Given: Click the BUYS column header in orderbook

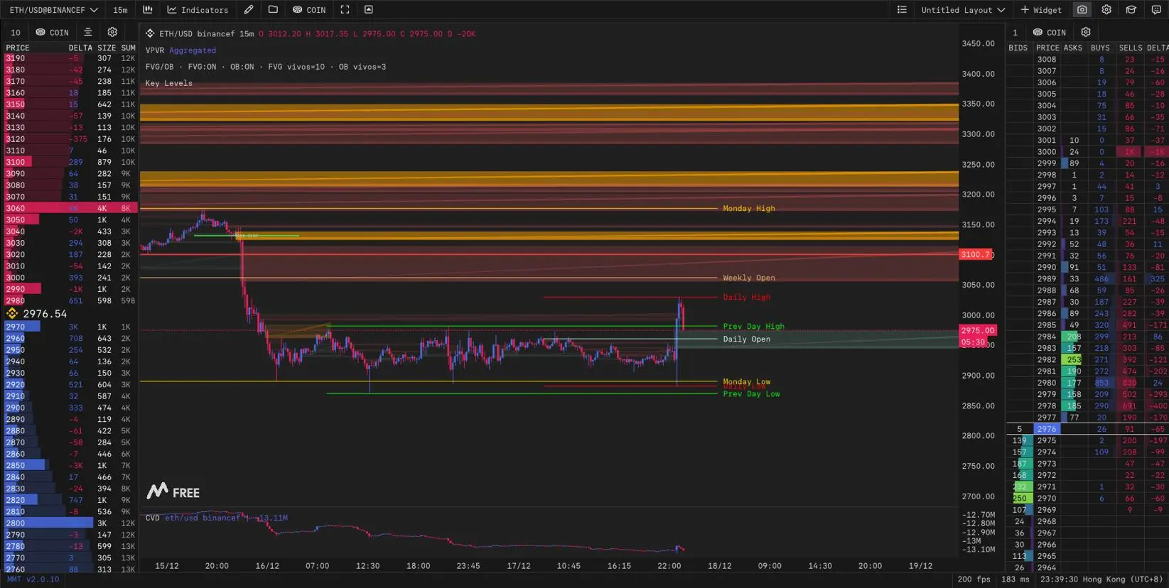Looking at the screenshot, I should coord(1100,48).
